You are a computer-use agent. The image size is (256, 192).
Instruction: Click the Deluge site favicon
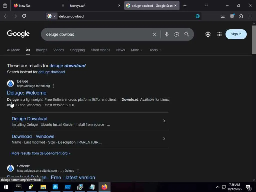tap(10, 83)
